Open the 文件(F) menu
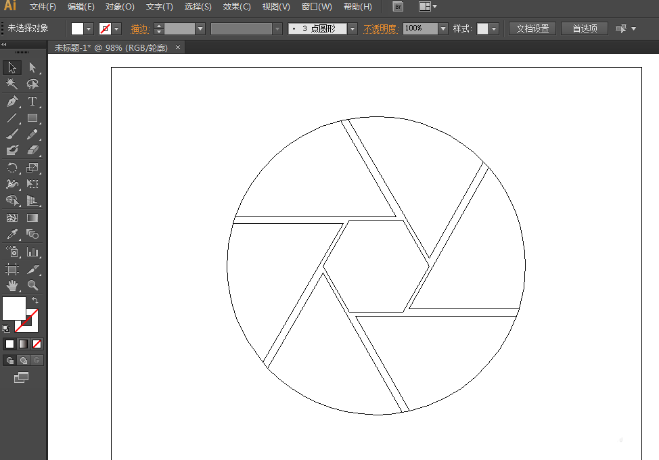 (43, 7)
